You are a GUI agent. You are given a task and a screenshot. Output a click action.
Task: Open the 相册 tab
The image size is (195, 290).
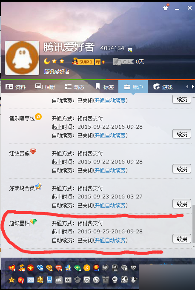(x=45, y=86)
